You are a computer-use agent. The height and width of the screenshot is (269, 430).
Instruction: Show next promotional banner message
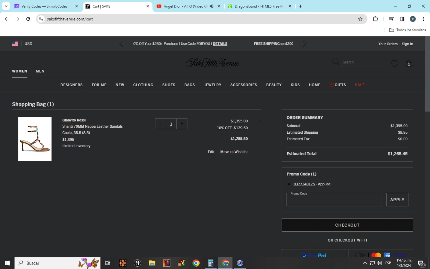coord(305,44)
